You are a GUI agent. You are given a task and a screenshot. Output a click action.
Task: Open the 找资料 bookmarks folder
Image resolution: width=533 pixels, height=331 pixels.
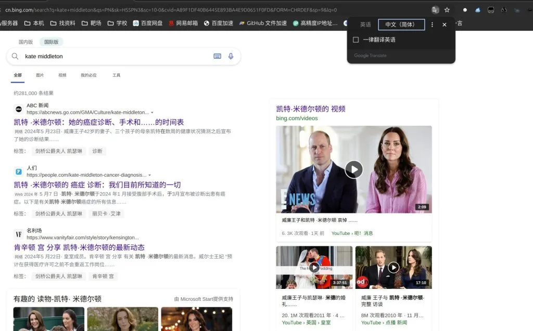pos(62,23)
